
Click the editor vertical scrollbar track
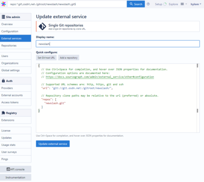pyautogui.click(x=198, y=98)
